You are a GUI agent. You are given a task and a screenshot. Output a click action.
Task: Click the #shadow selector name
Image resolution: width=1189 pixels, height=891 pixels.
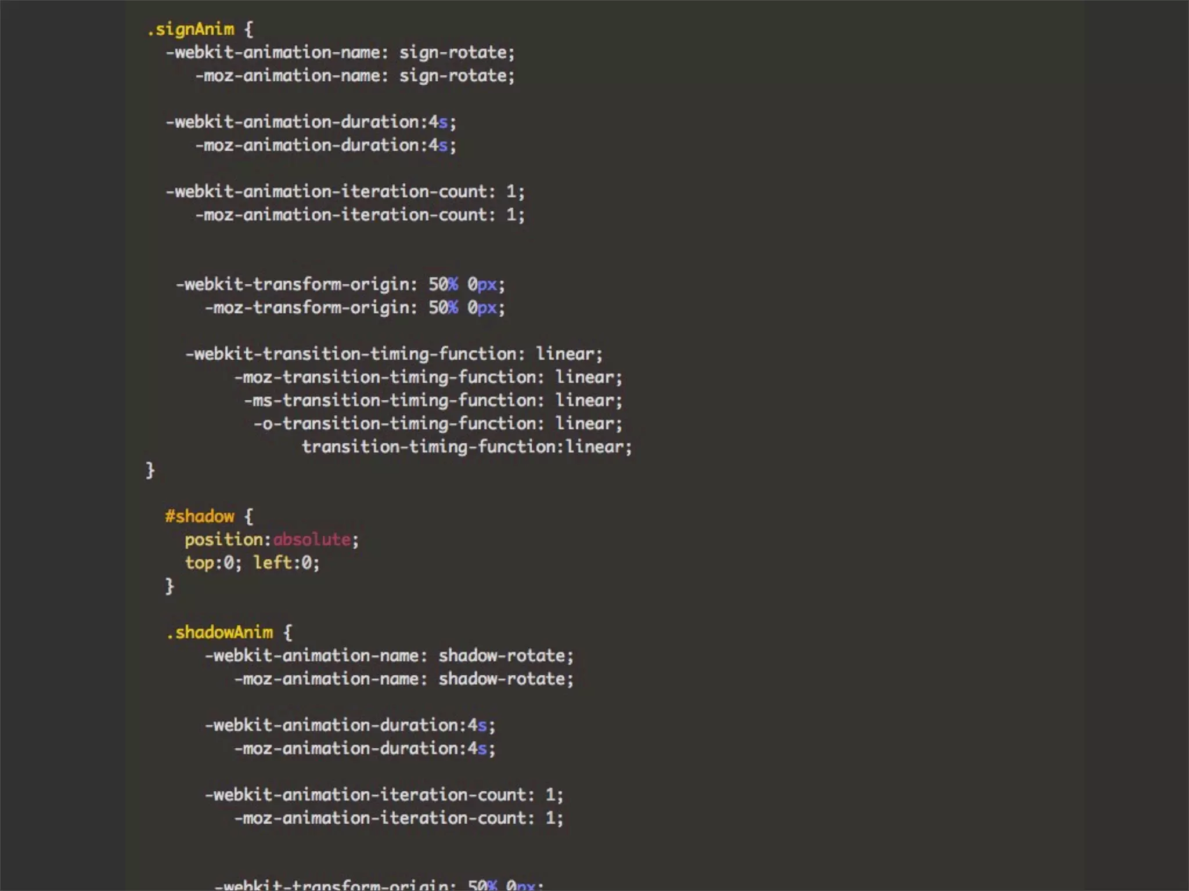click(200, 516)
